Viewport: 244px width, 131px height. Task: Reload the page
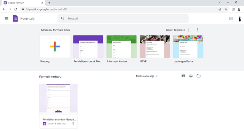pyautogui.click(x=16, y=9)
